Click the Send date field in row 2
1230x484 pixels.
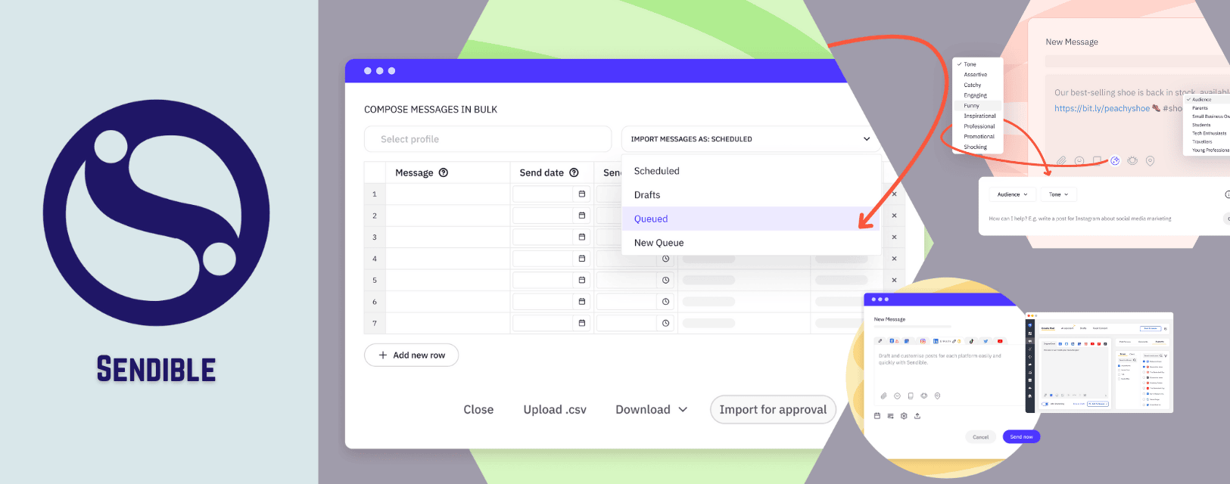[x=543, y=216]
